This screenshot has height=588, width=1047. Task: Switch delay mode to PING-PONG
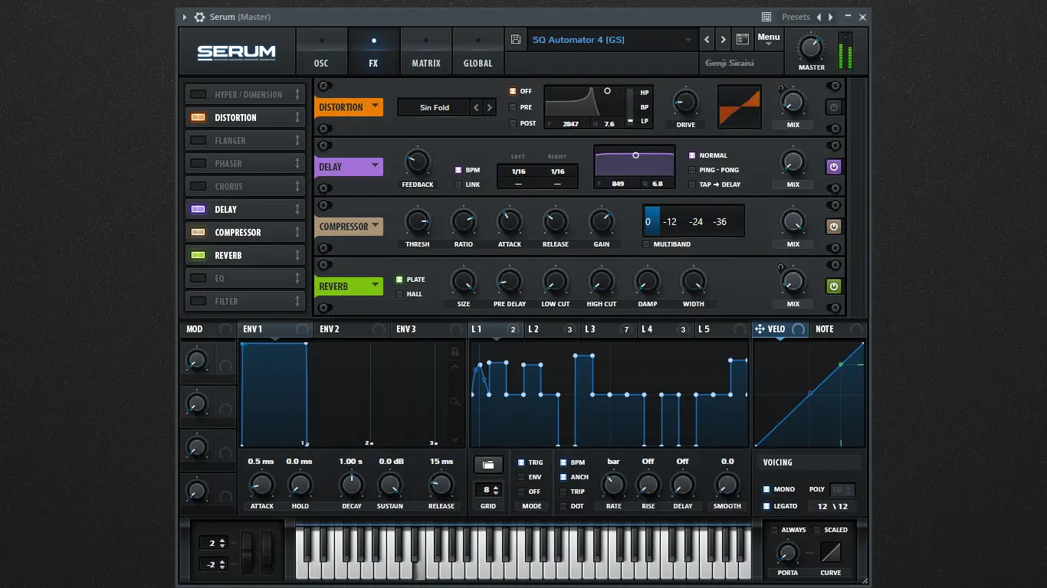coord(692,169)
